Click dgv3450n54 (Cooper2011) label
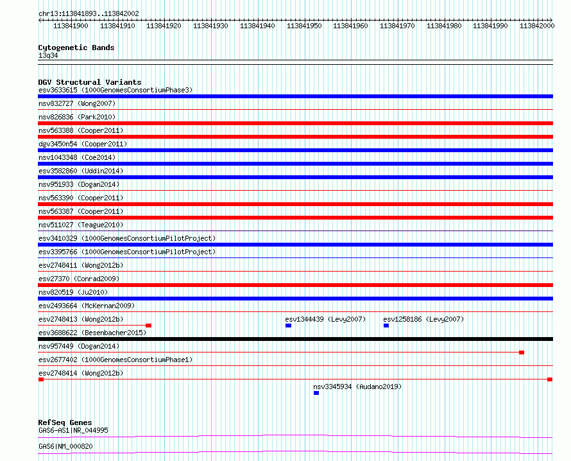This screenshot has width=571, height=461. click(83, 144)
